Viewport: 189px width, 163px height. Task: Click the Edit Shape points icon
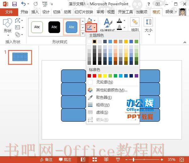coord(18,20)
